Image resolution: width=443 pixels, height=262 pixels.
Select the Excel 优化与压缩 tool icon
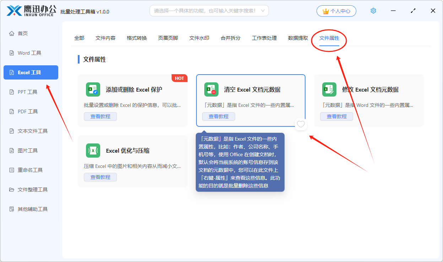tap(93, 151)
